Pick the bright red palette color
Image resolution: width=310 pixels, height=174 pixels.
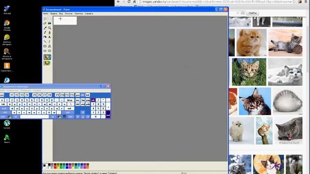coord(55,167)
